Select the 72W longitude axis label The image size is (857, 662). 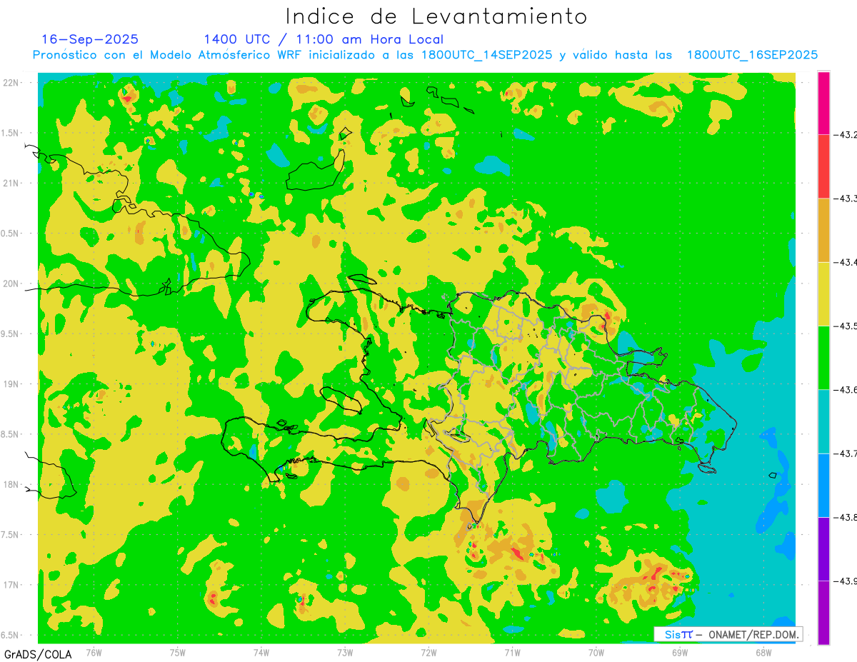point(428,652)
